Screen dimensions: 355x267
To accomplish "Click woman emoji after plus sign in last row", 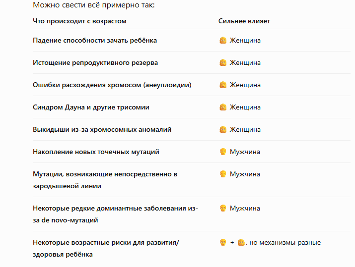I will coord(241,243).
